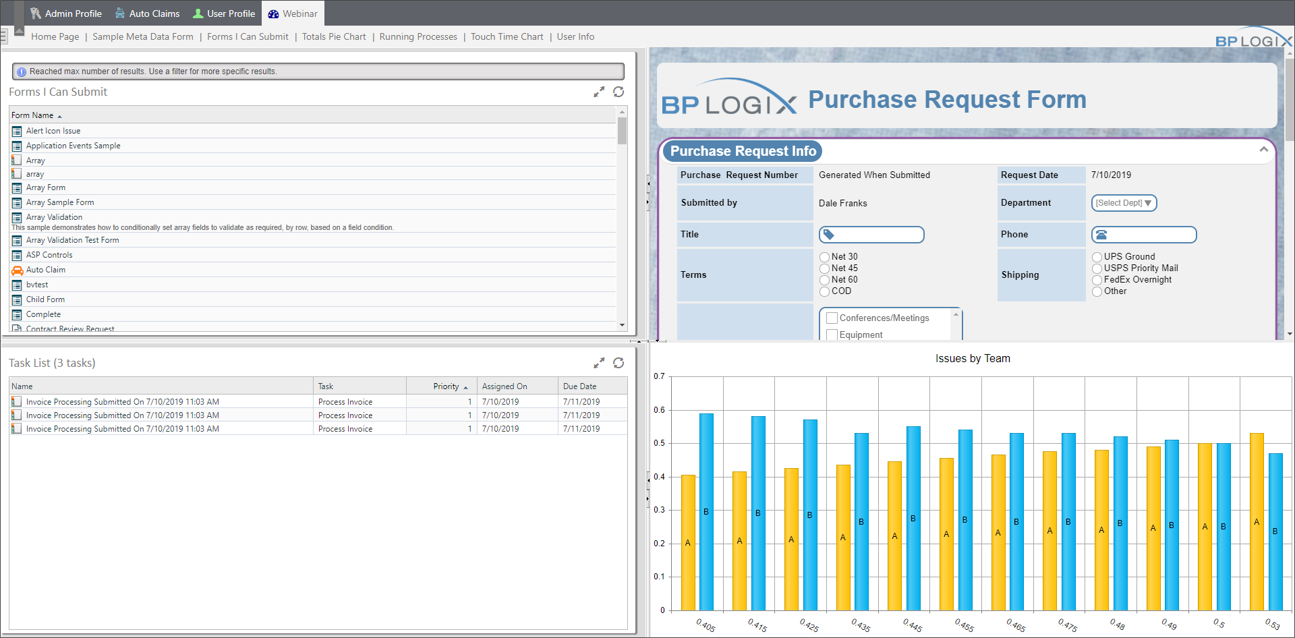The width and height of the screenshot is (1295, 638).
Task: Refresh the Forms I Can Submit list
Action: pyautogui.click(x=618, y=92)
